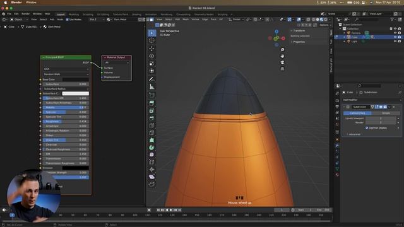Click the Cube object in outliner
Viewport: 404px width, 227px height.
355,37
